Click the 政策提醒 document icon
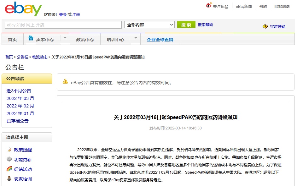 [x=9, y=149]
